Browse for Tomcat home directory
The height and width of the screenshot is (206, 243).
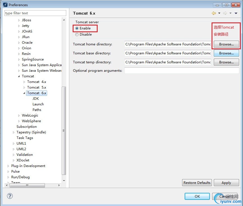[226, 44]
